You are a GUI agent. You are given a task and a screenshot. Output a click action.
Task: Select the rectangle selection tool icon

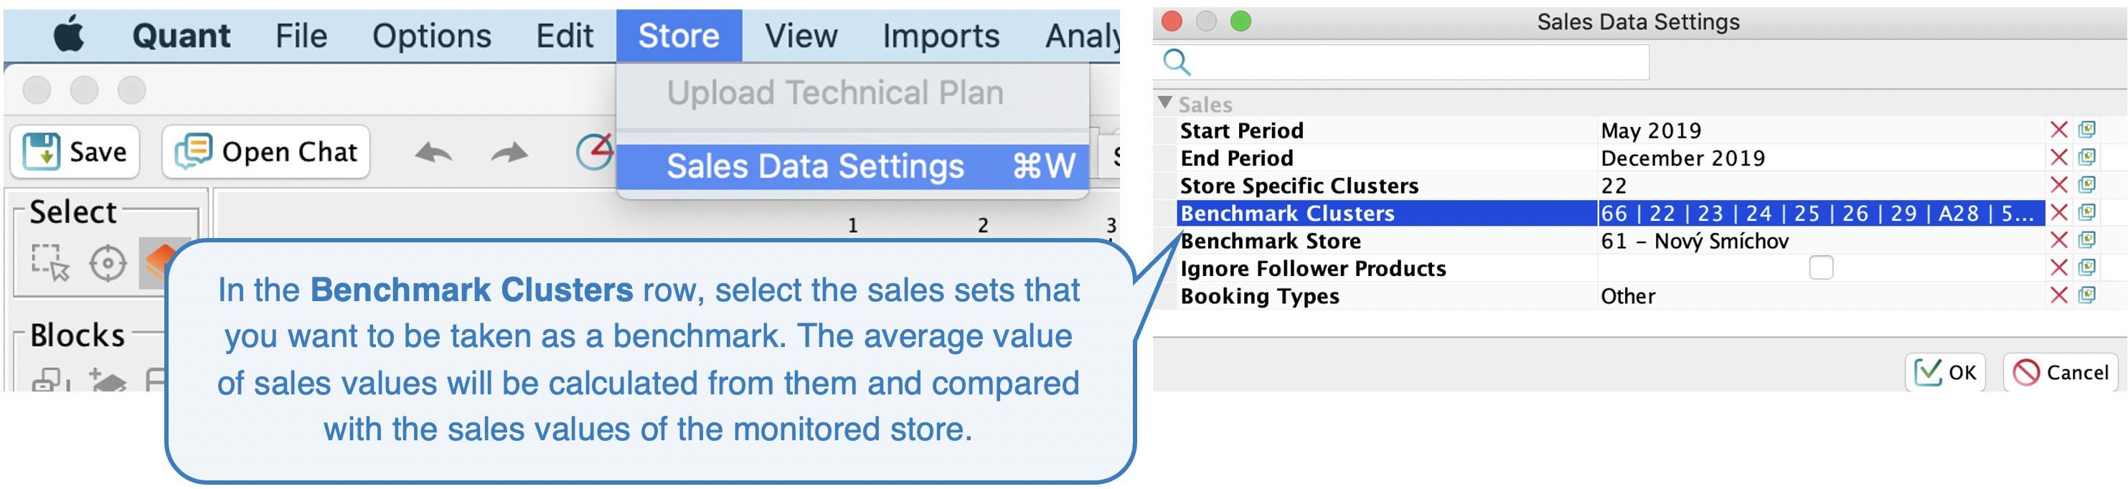50,263
